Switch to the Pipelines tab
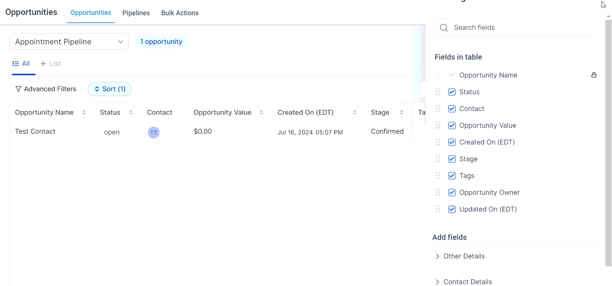Viewport: 612px width, 286px height. (x=136, y=13)
